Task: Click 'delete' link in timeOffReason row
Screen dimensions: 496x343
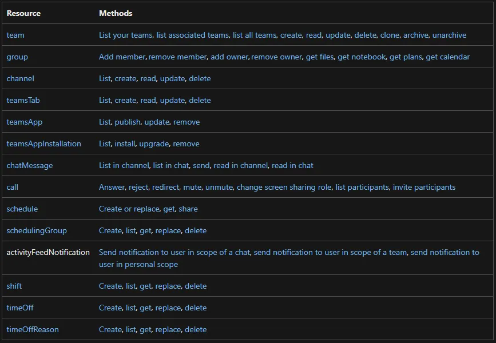Action: pyautogui.click(x=196, y=329)
